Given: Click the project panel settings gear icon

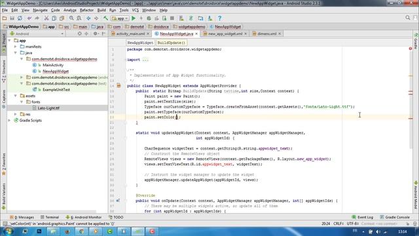Looking at the screenshot, I should coord(95,33).
